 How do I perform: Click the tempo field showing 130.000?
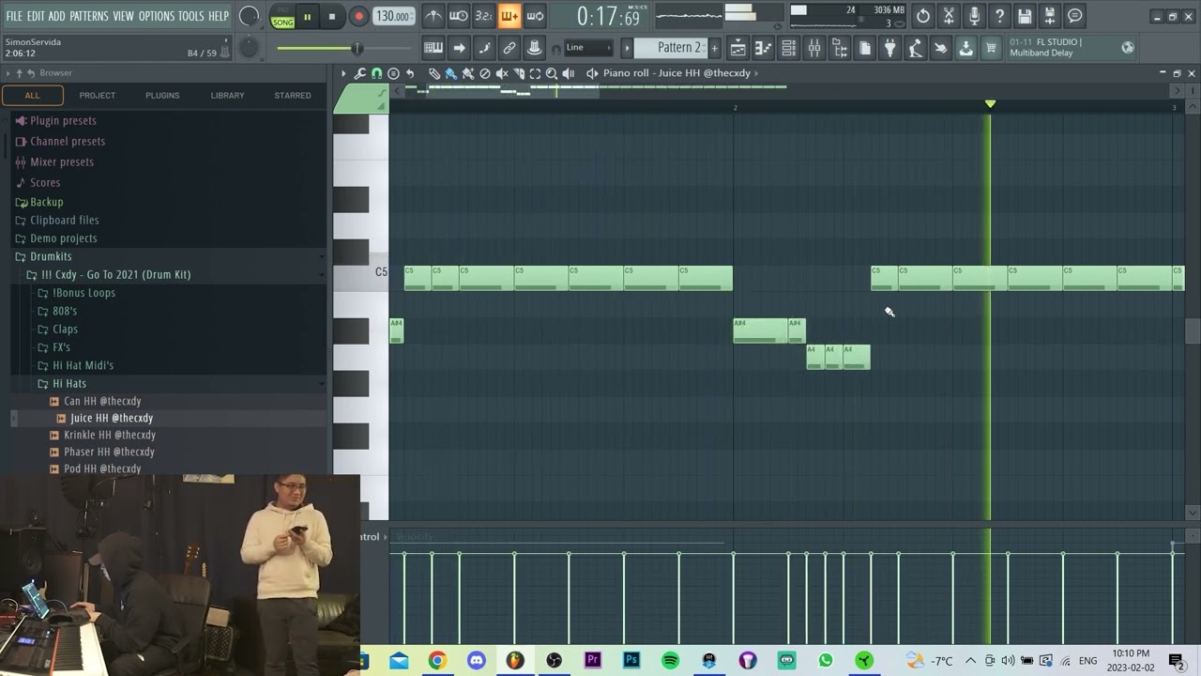pyautogui.click(x=393, y=16)
